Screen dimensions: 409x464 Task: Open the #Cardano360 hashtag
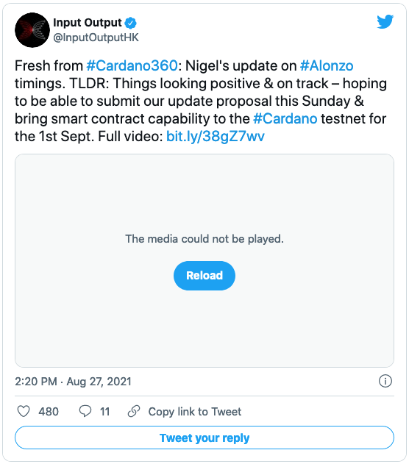click(132, 65)
